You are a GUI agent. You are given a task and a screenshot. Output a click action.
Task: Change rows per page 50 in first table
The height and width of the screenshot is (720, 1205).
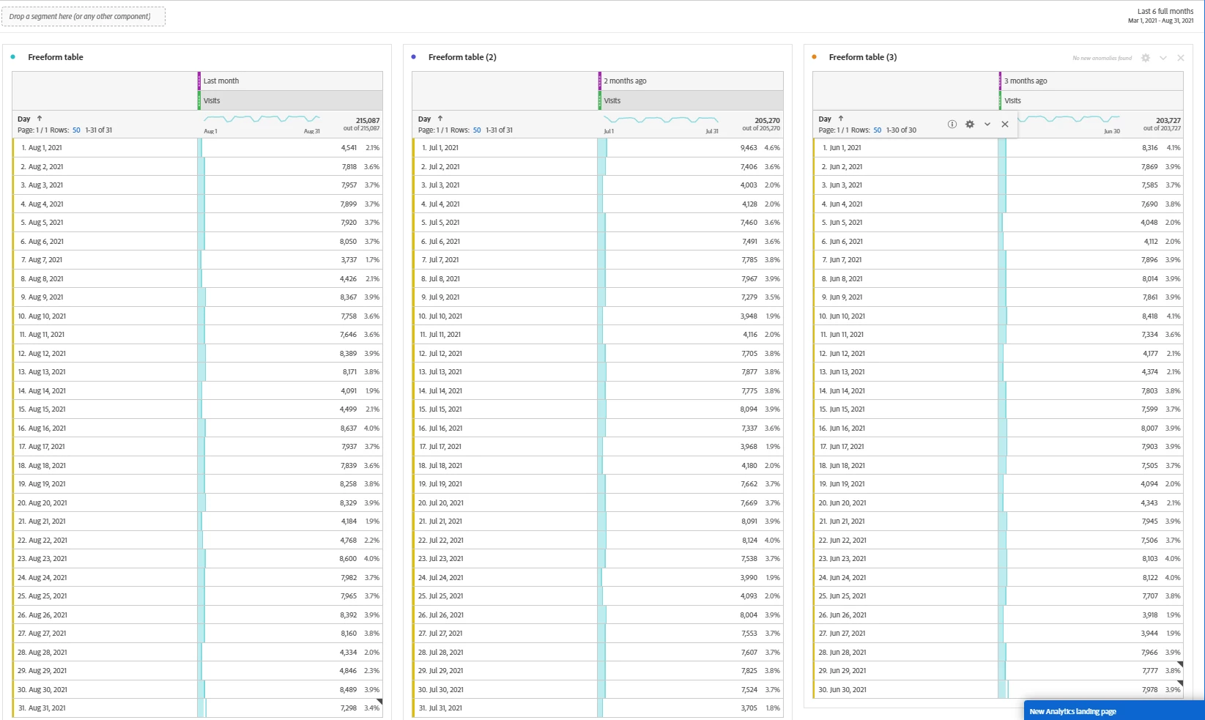point(76,130)
